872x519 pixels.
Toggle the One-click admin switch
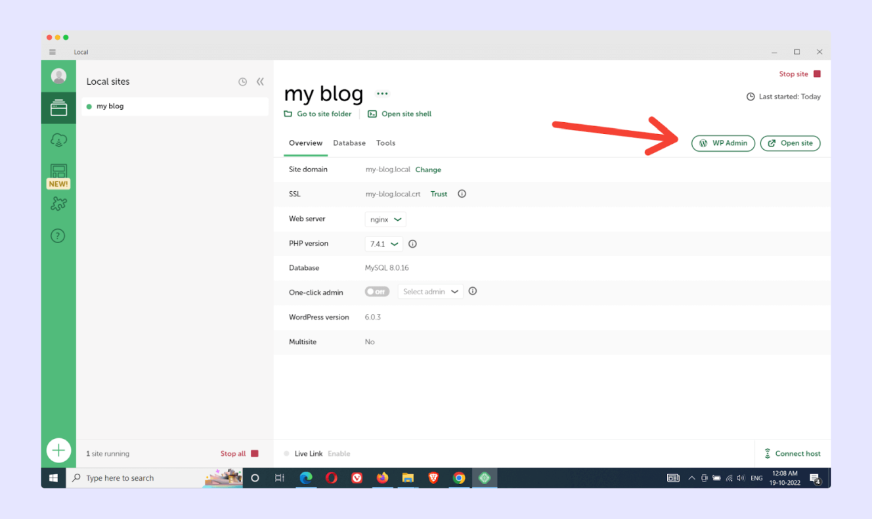377,292
